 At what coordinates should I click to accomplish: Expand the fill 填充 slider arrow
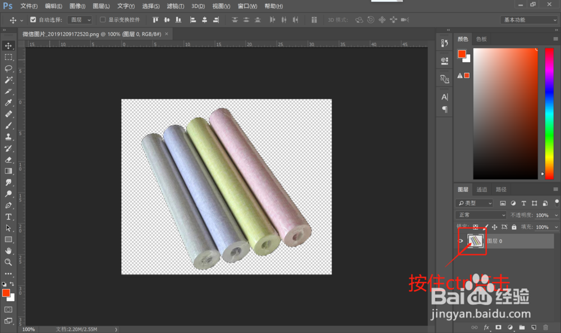pyautogui.click(x=556, y=227)
